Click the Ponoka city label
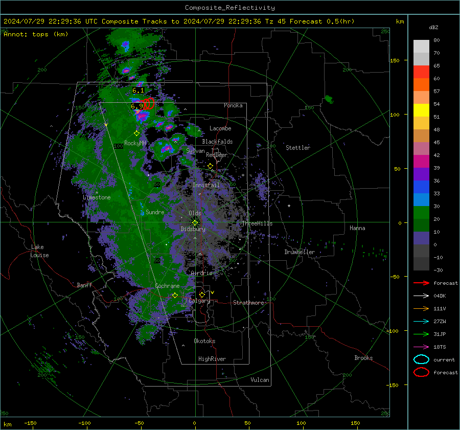Viewport: 460px width, 430px height. (x=233, y=105)
